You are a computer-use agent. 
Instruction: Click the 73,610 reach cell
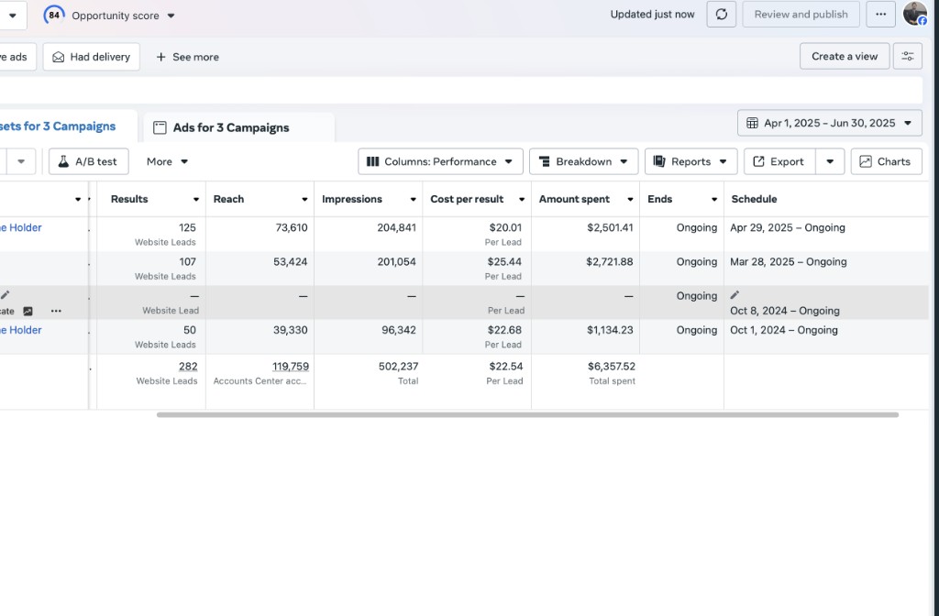tap(291, 227)
